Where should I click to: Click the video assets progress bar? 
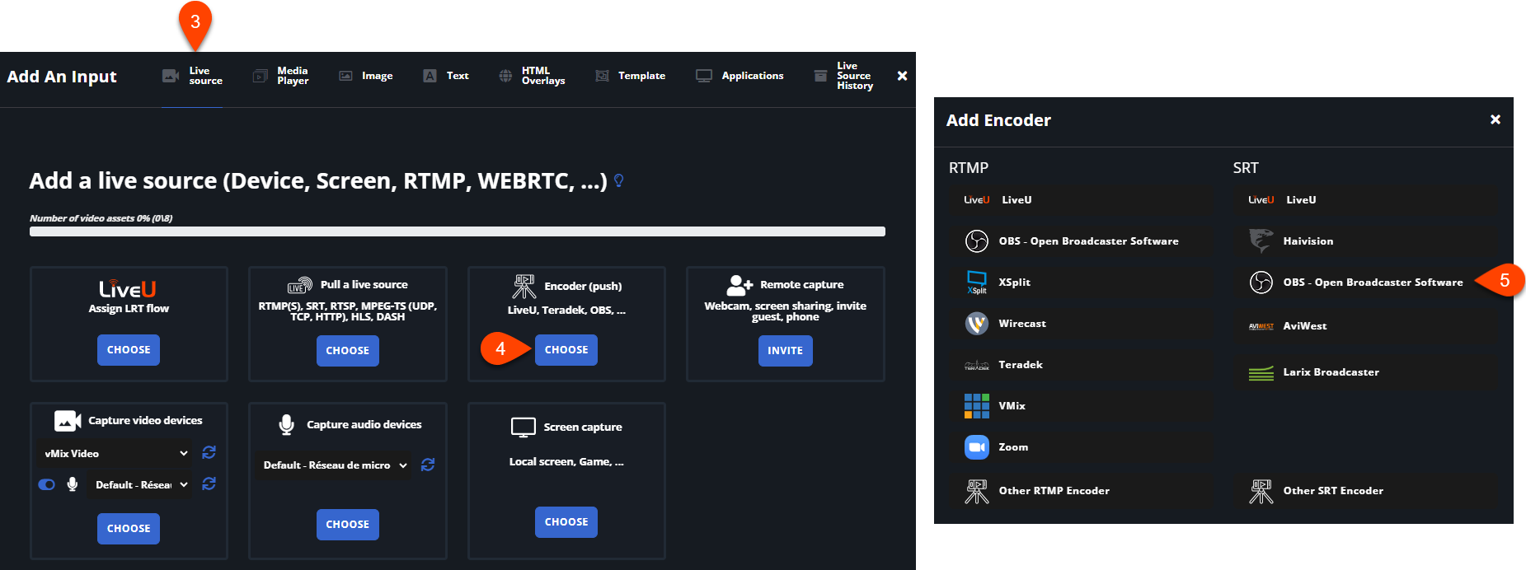point(458,231)
